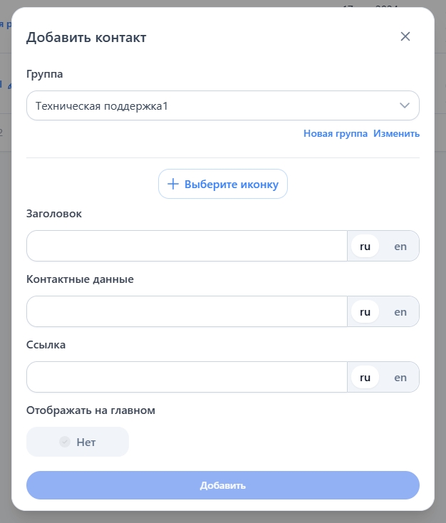Select ru language for Ссылка
The height and width of the screenshot is (523, 446).
[x=365, y=377]
